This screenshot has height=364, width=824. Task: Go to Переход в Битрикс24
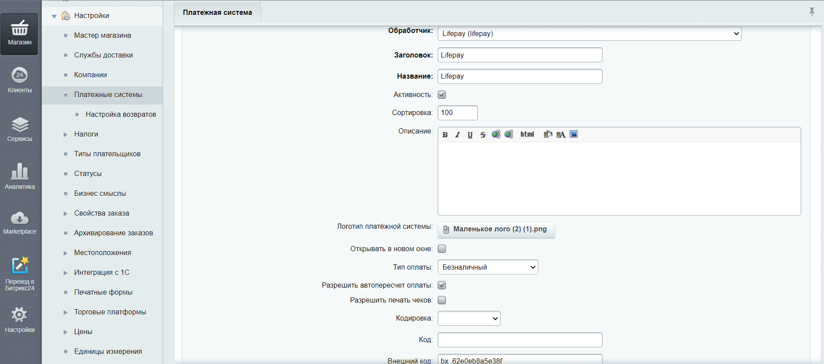19,274
